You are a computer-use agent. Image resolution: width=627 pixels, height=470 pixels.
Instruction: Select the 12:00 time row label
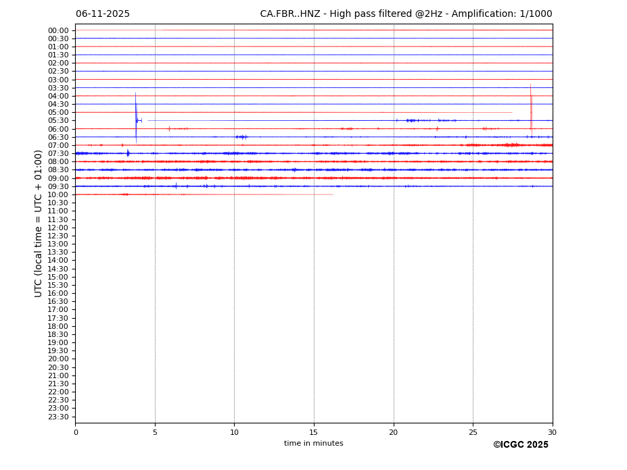point(57,228)
